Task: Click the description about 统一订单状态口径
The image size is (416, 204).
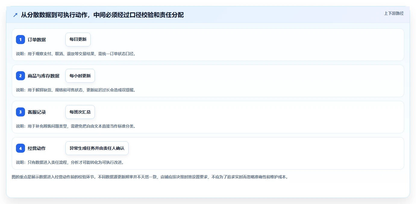Action: tap(76, 54)
